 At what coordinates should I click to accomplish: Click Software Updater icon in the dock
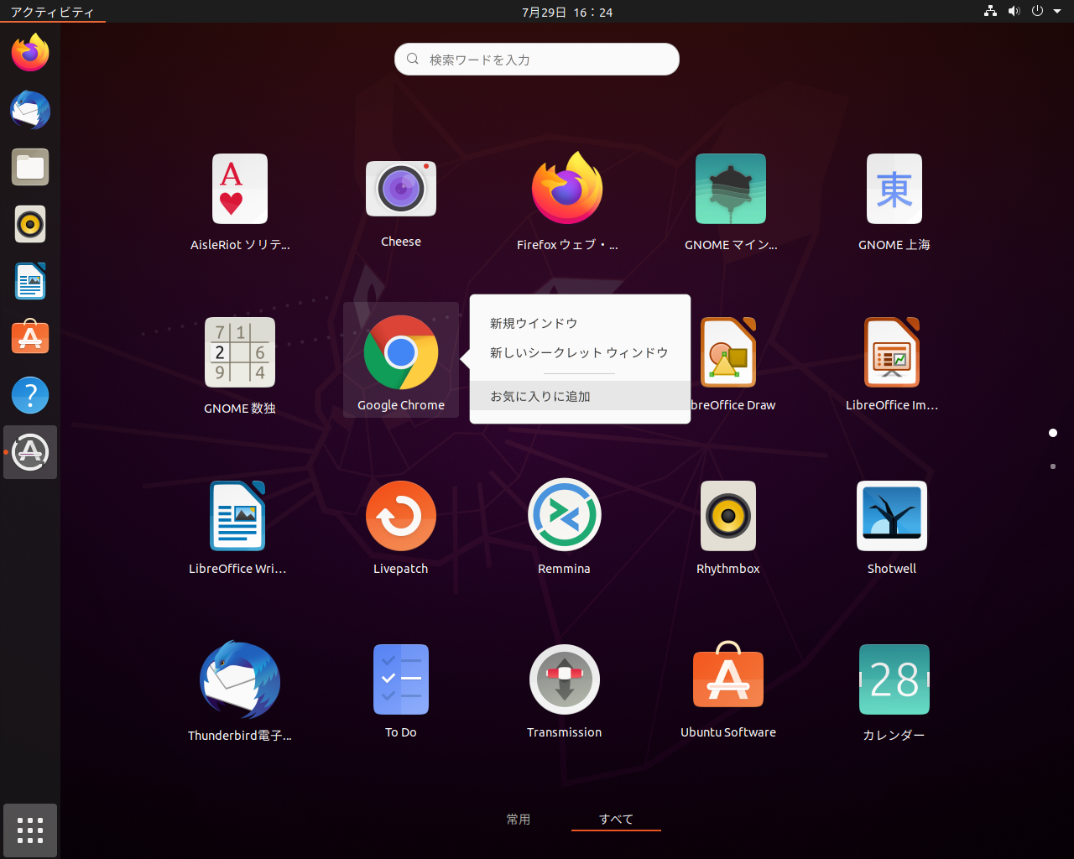30,452
